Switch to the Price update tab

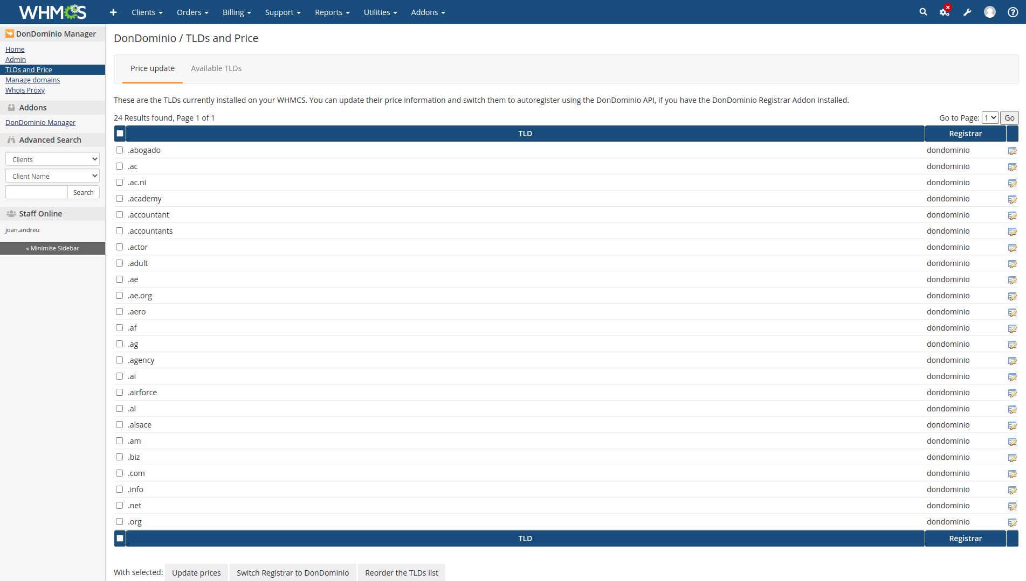[x=153, y=68]
